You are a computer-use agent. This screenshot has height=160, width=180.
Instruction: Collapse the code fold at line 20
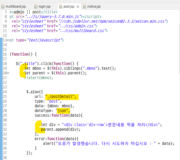pyautogui.click(x=8, y=73)
